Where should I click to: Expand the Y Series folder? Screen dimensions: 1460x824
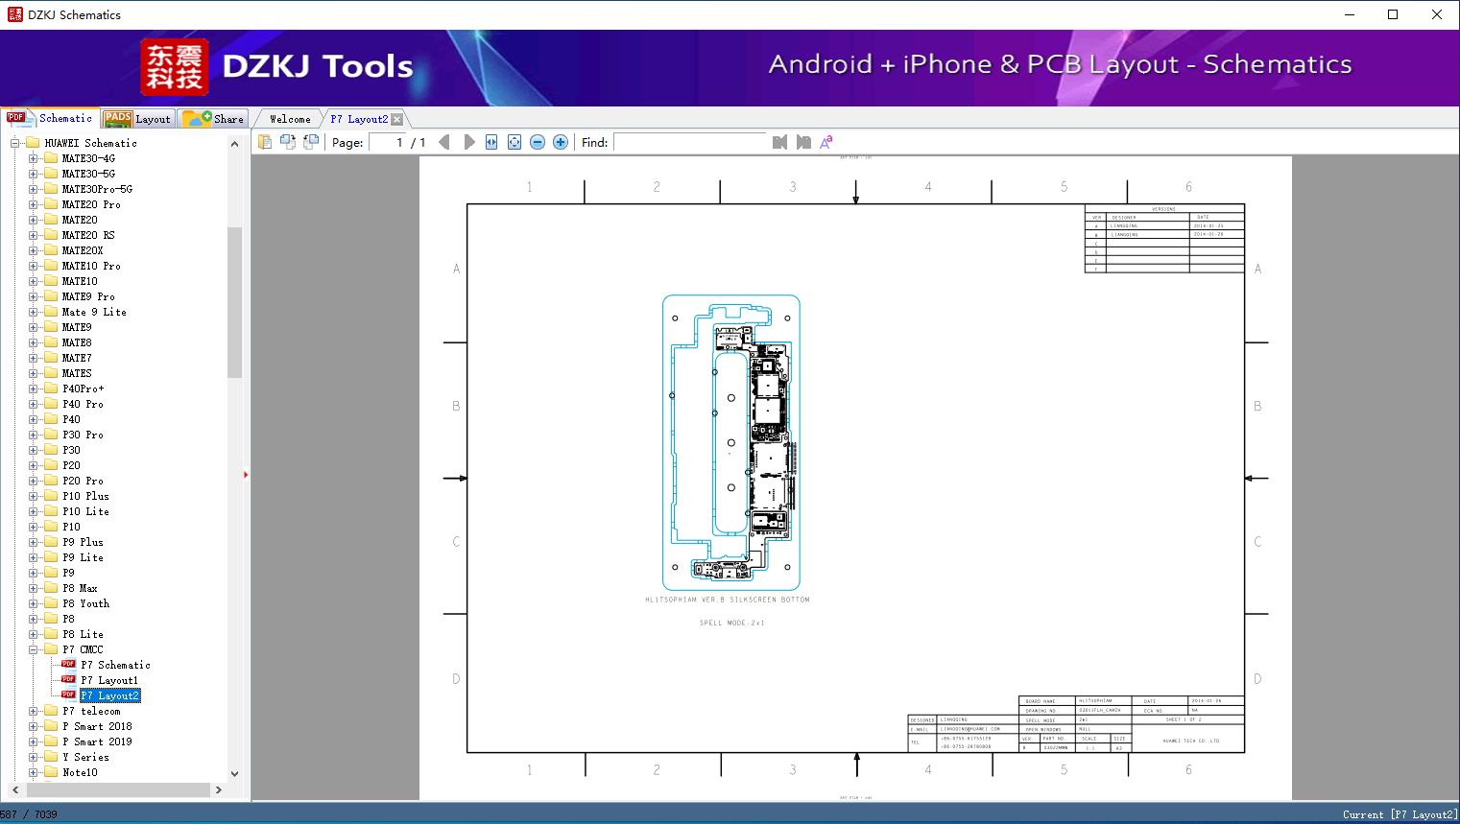click(x=33, y=757)
